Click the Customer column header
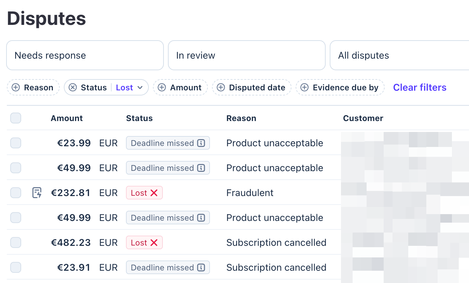 click(x=363, y=118)
